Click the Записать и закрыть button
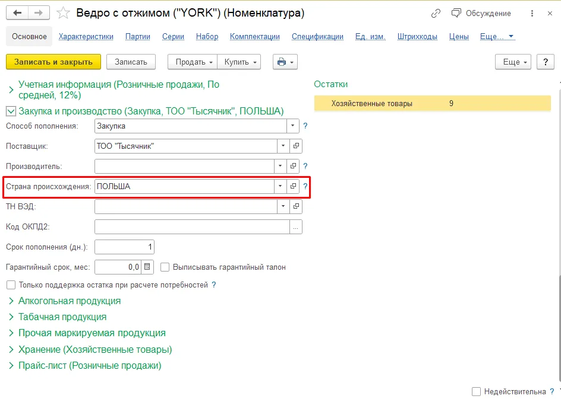561x399 pixels. 53,62
